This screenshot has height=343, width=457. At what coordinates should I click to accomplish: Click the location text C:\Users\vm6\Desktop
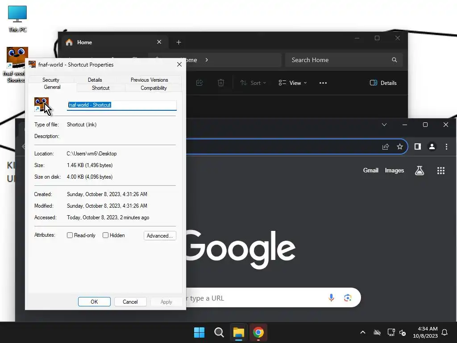[x=91, y=154]
